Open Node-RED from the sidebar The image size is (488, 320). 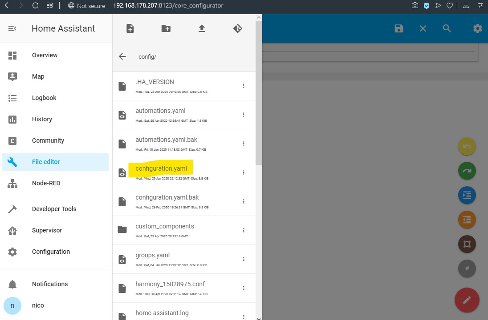46,183
